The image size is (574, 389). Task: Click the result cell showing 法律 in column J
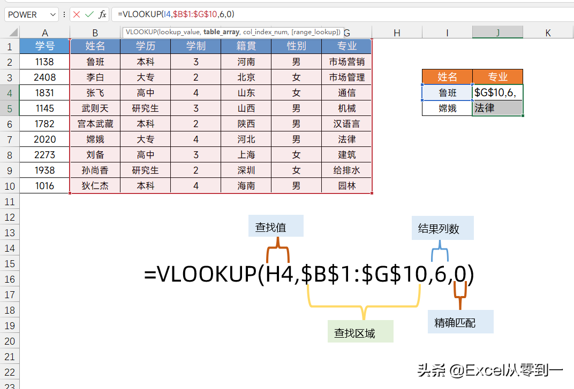497,108
